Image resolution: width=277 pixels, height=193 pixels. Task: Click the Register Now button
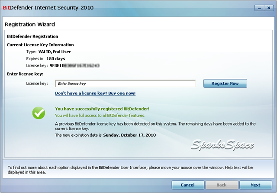pos(225,84)
